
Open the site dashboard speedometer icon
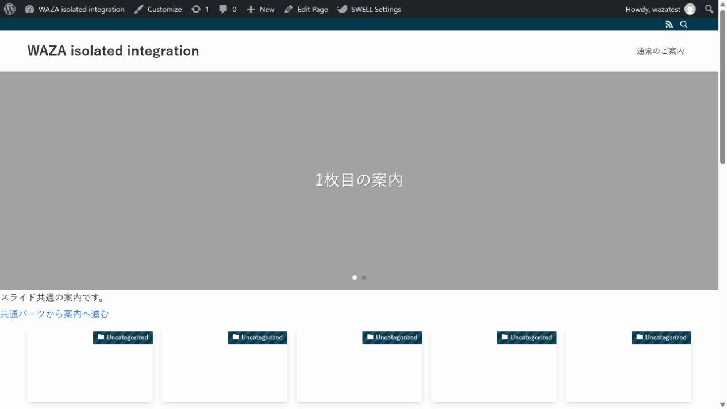coord(30,9)
